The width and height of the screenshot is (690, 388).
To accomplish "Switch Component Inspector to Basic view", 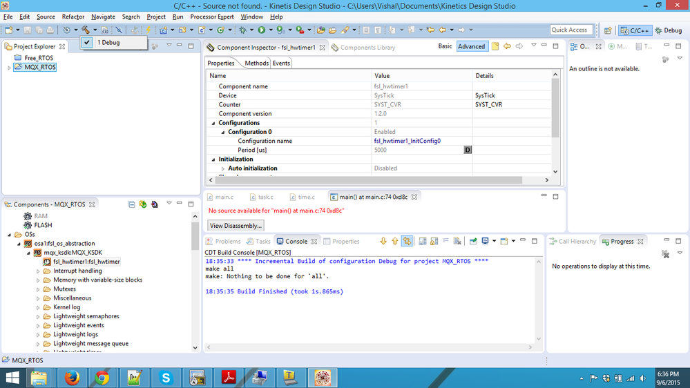I will (445, 46).
